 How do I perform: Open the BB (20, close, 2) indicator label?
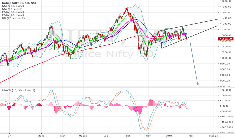pyautogui.click(x=13, y=18)
